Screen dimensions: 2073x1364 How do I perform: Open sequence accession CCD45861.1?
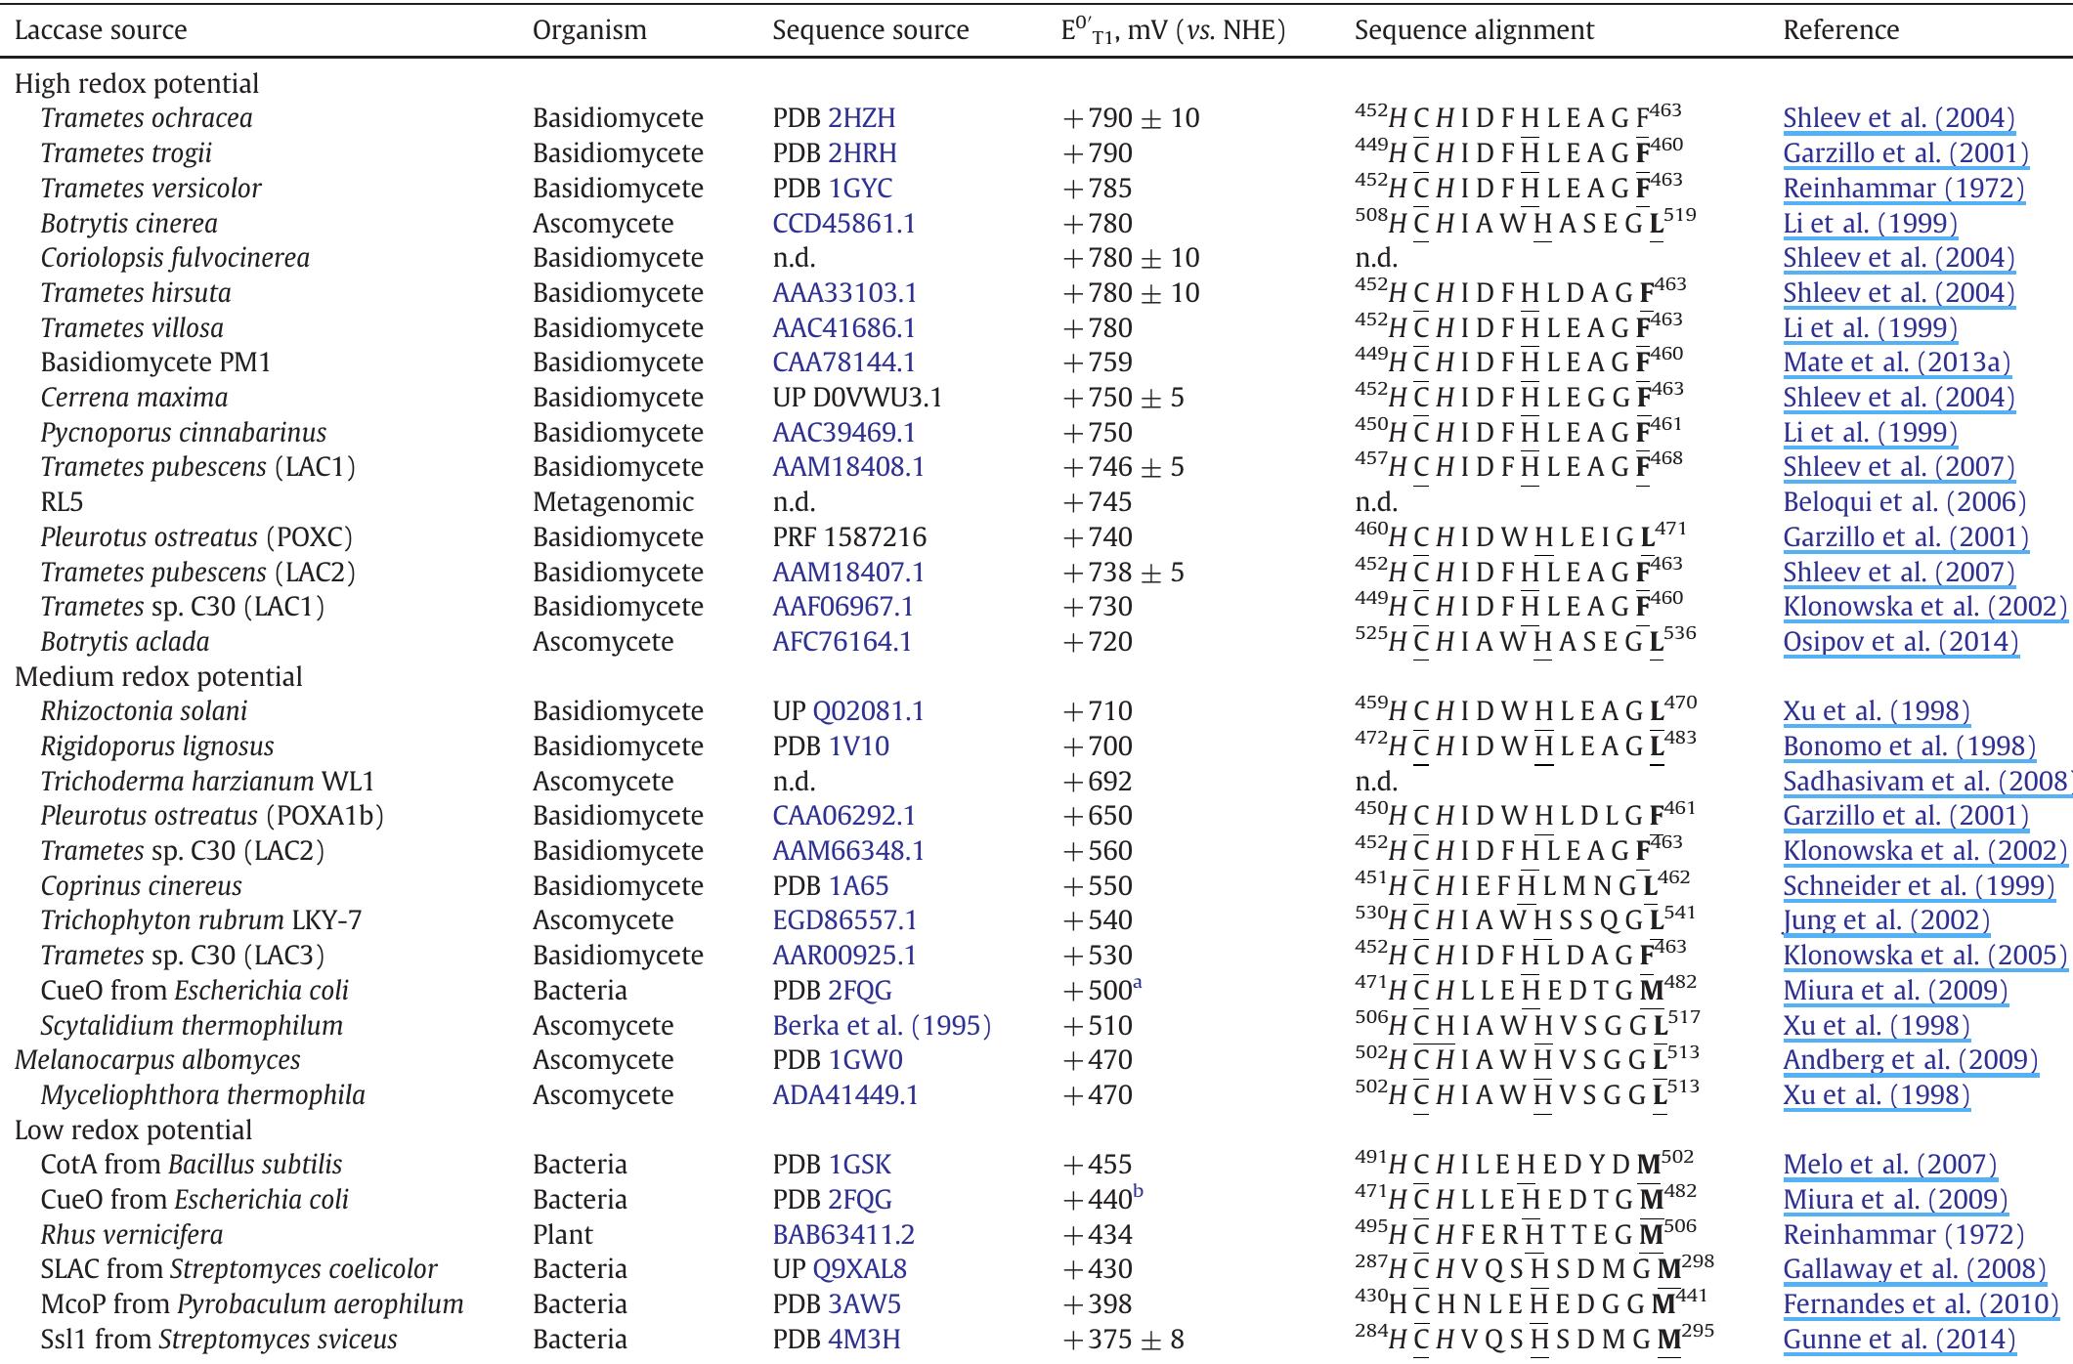point(843,224)
